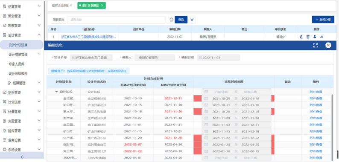The image size is (339, 162).
Task: Expand more search filters with double-chevron button
Action: click(x=192, y=20)
